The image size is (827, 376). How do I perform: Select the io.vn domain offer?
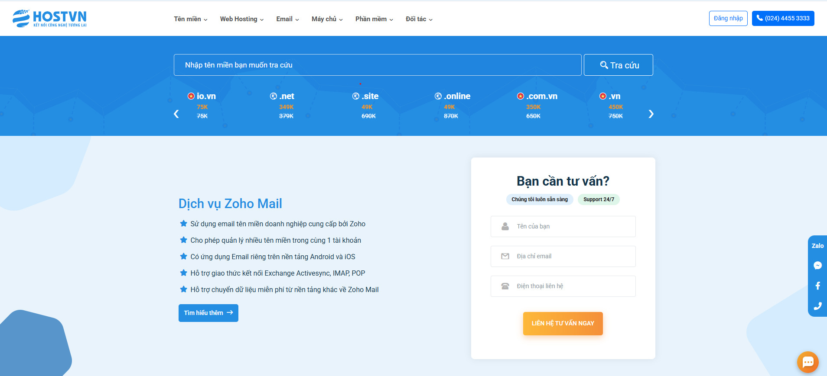coord(202,106)
